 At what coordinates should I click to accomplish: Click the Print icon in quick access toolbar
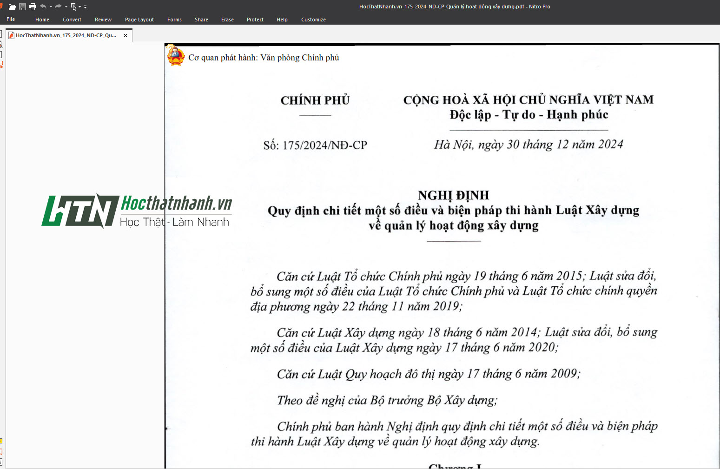point(33,7)
